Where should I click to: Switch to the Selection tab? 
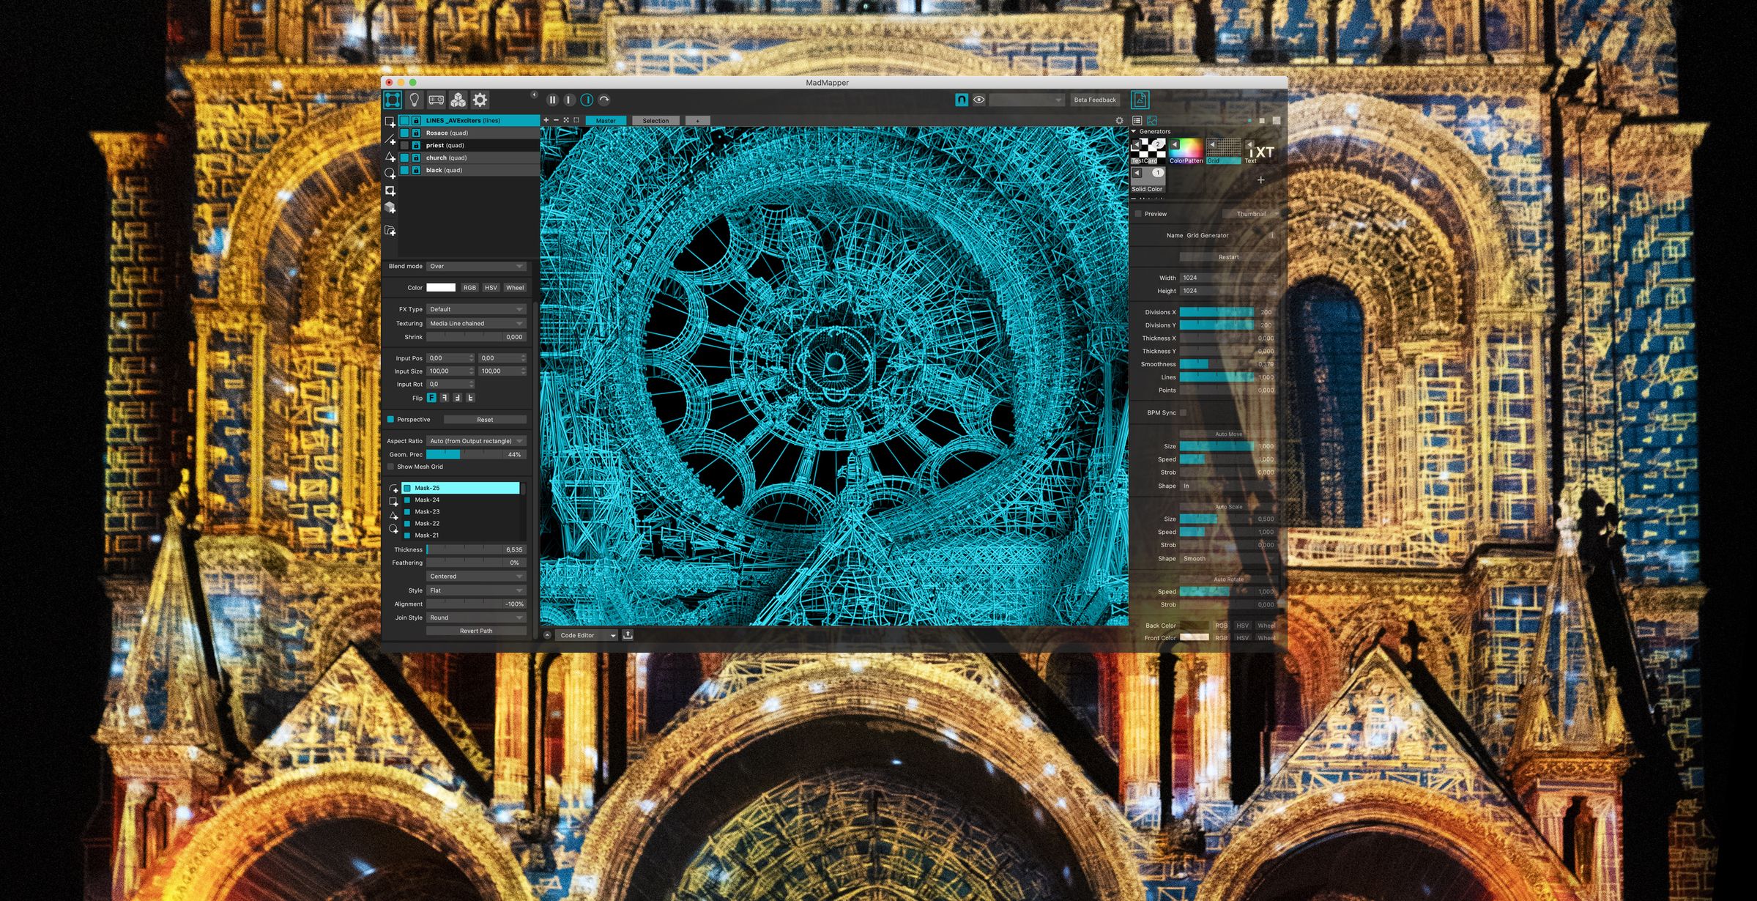click(x=655, y=121)
